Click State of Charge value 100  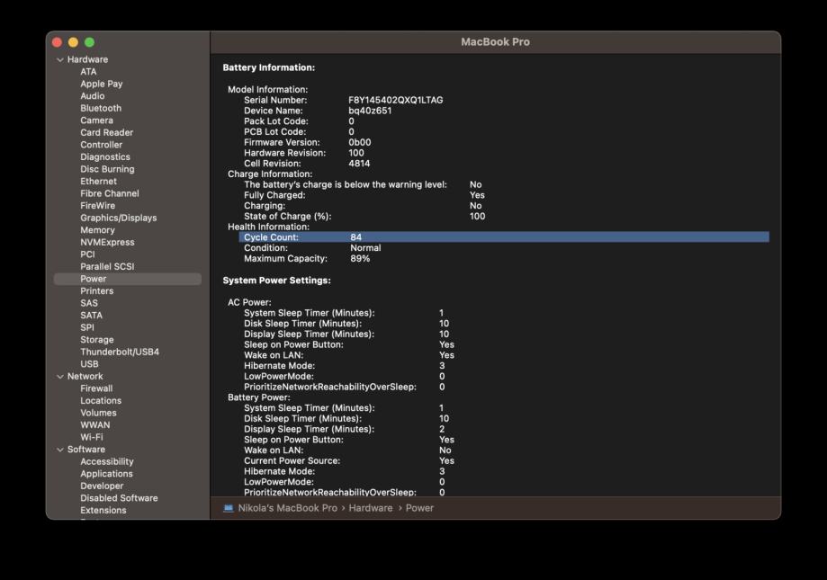tap(477, 217)
